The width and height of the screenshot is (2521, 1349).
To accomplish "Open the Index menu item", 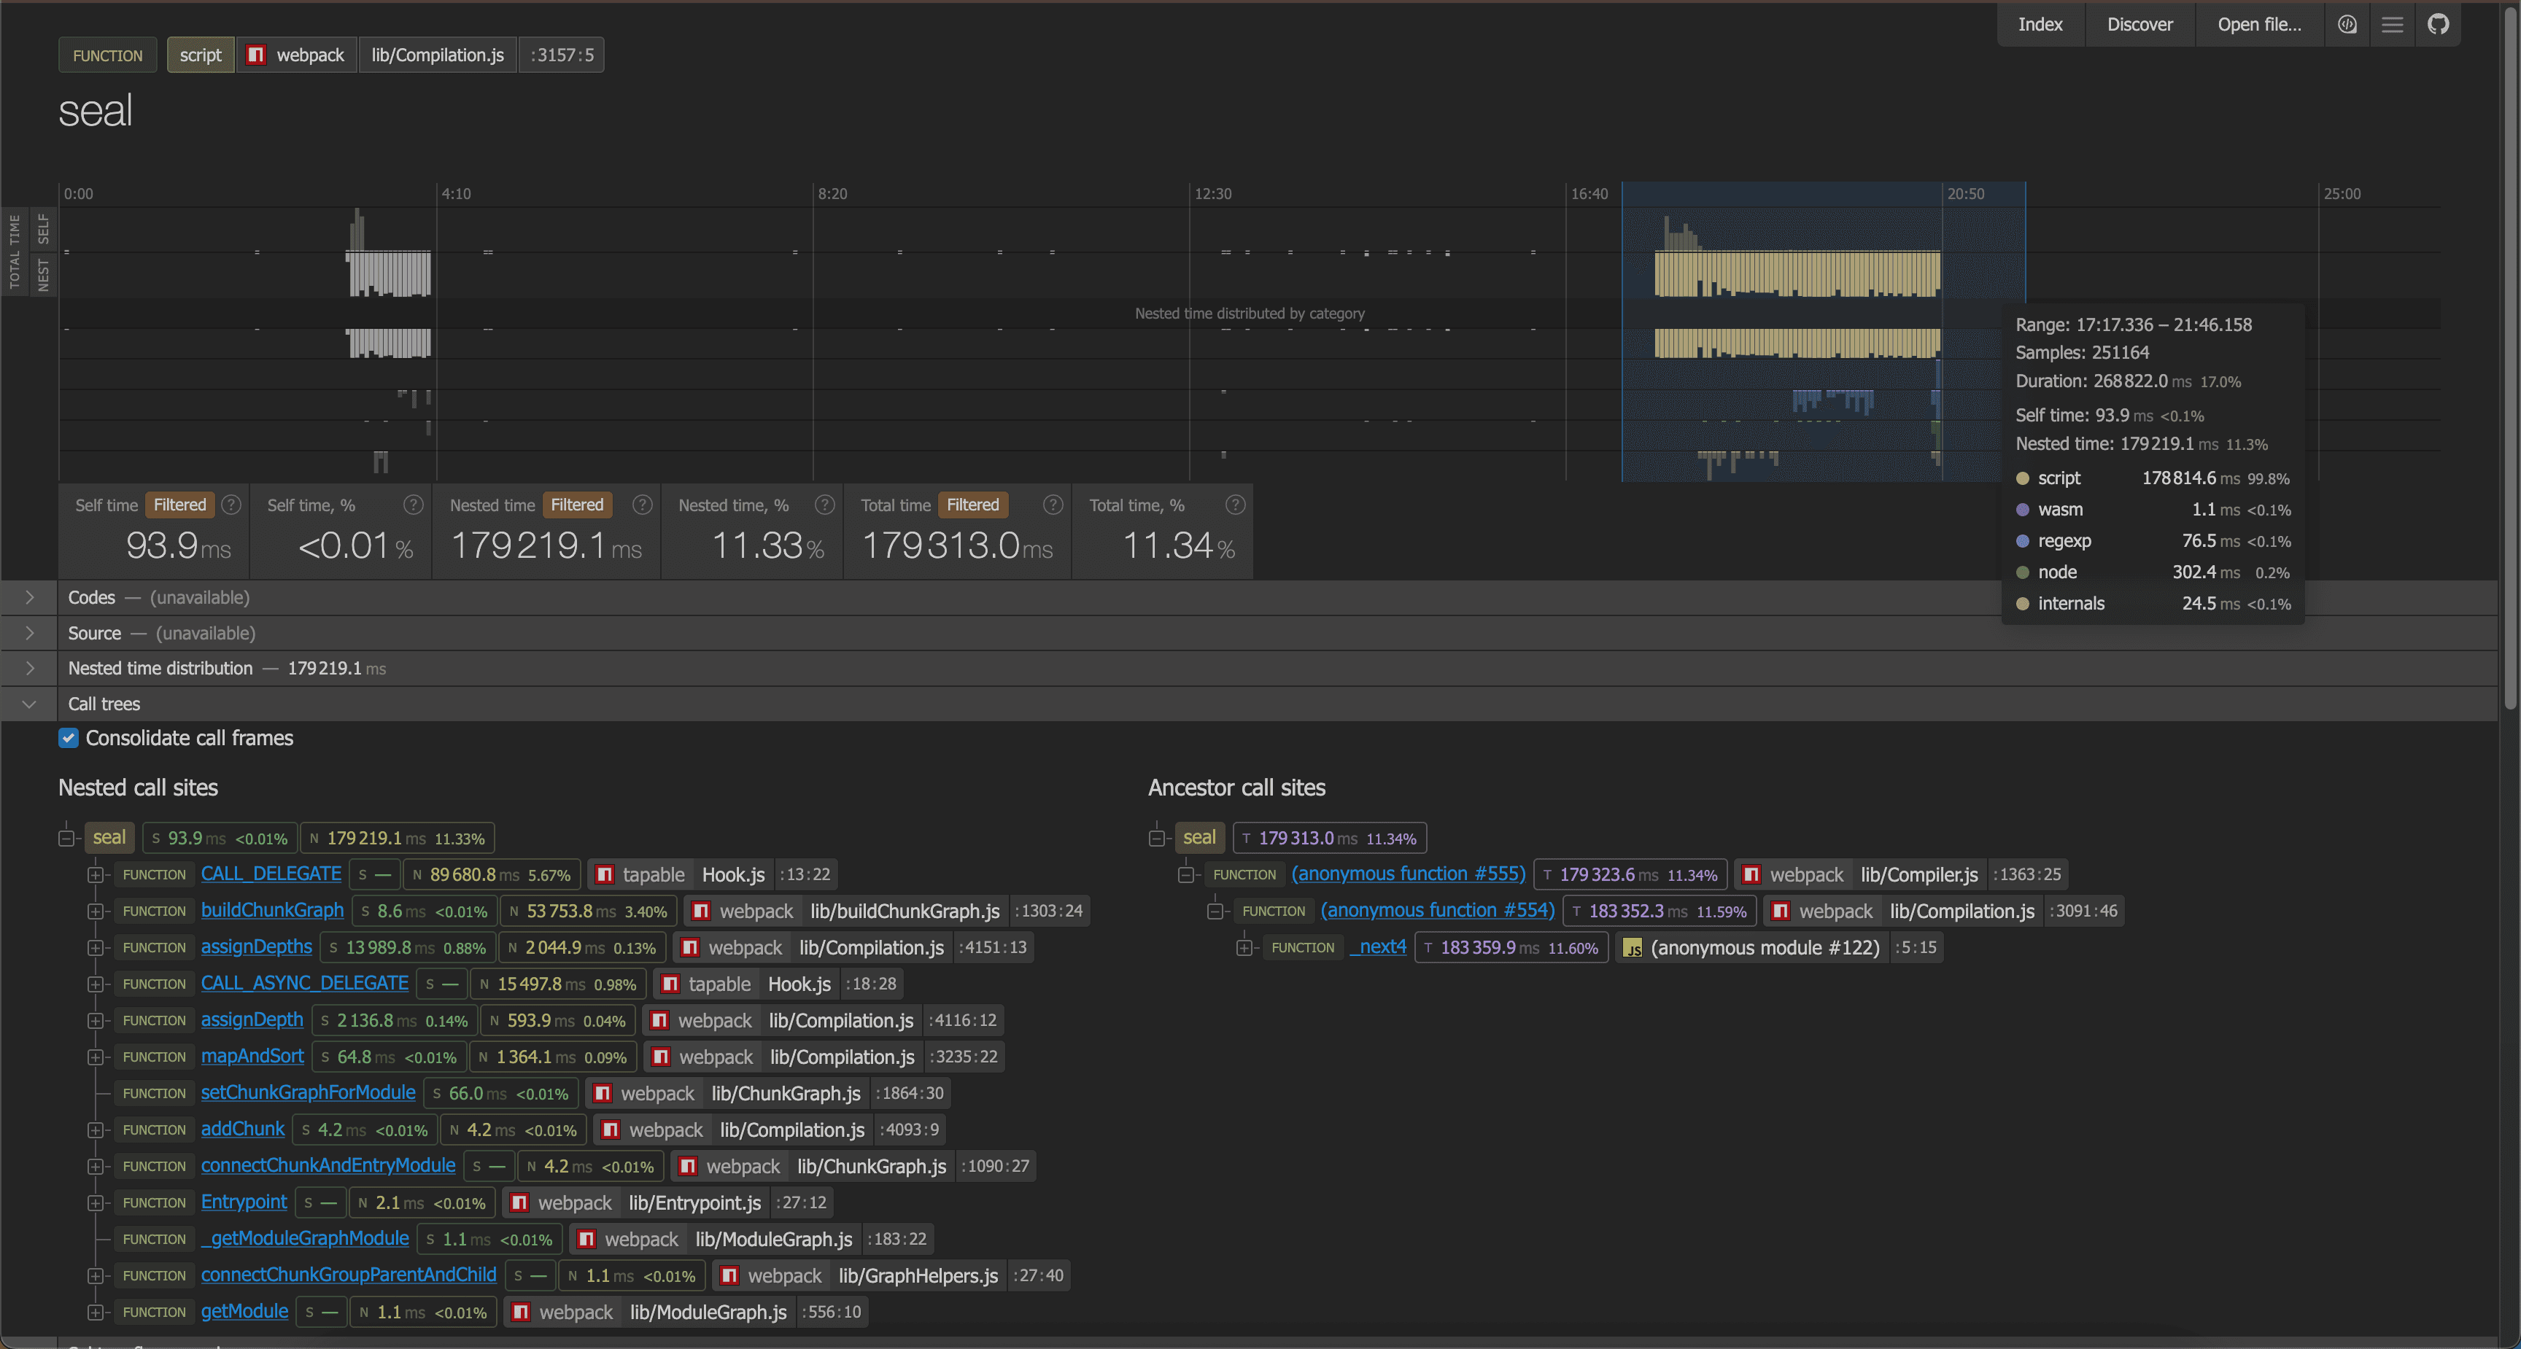I will [x=2040, y=25].
